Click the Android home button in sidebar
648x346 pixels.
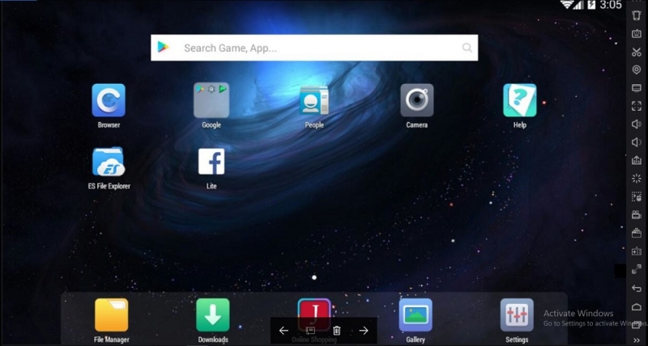click(637, 307)
